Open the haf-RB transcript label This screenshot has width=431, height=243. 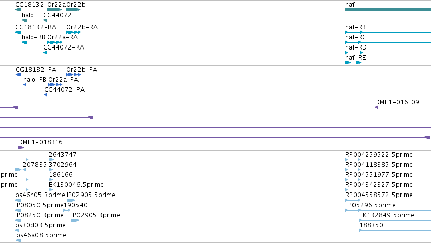pyautogui.click(x=356, y=27)
